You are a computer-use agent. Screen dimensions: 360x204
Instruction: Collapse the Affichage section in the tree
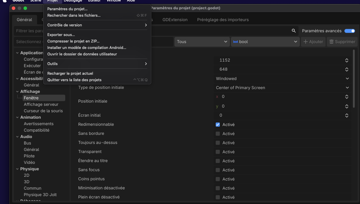click(x=17, y=92)
